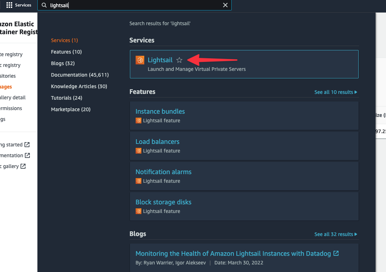Image resolution: width=386 pixels, height=272 pixels.
Task: Filter results by Knowledge Articles (30)
Action: click(x=79, y=86)
